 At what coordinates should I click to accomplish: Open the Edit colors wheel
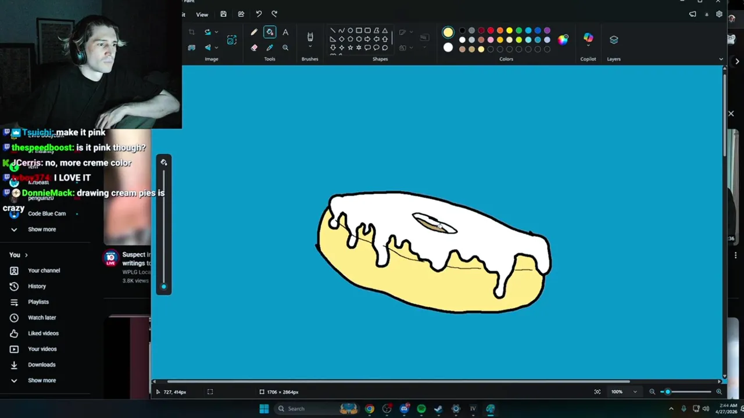click(563, 39)
